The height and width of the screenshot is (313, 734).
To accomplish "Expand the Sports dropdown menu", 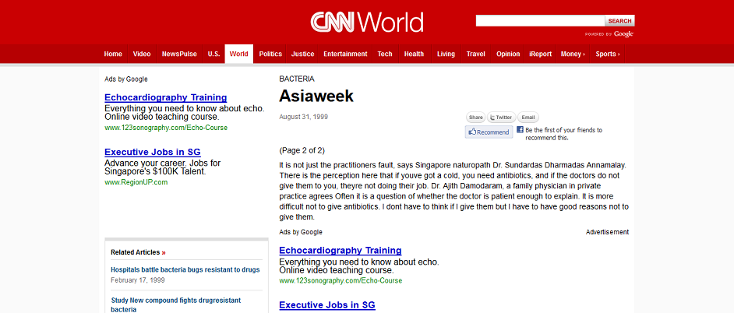I will (608, 54).
